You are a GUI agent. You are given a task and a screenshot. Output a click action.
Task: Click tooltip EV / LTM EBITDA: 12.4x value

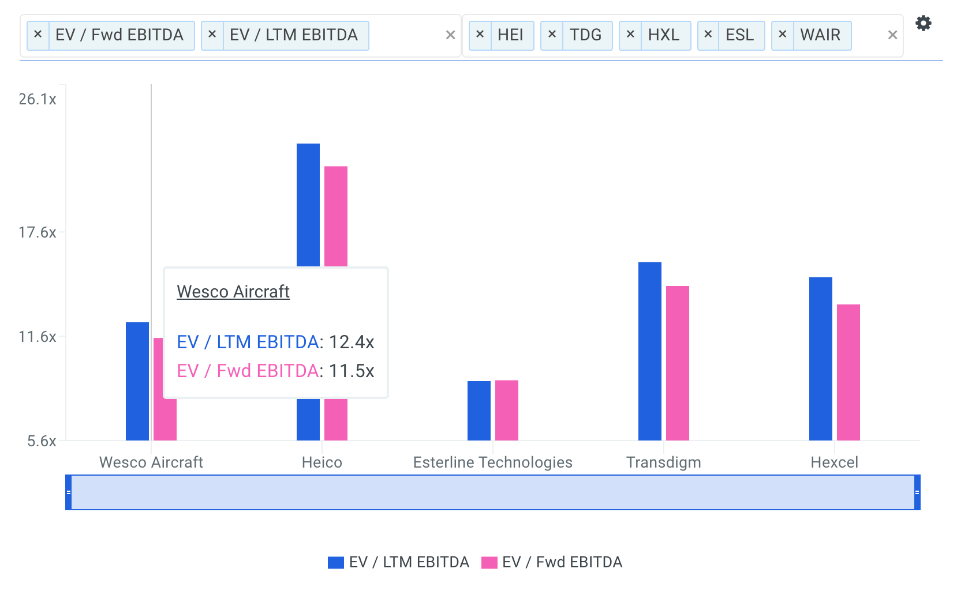coord(275,342)
